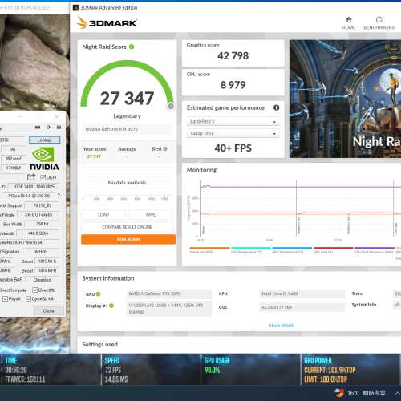Click the info icon beside Estimated game performance
401x401 pixels.
pyautogui.click(x=276, y=107)
